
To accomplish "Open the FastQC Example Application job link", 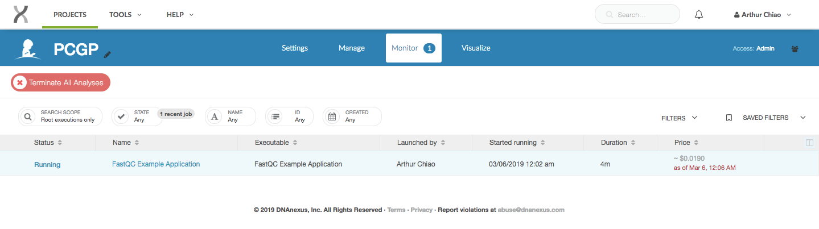I will tap(156, 164).
